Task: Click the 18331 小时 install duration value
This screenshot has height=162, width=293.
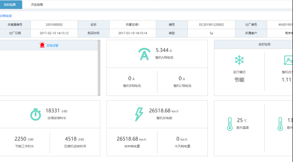Action: pyautogui.click(x=56, y=111)
